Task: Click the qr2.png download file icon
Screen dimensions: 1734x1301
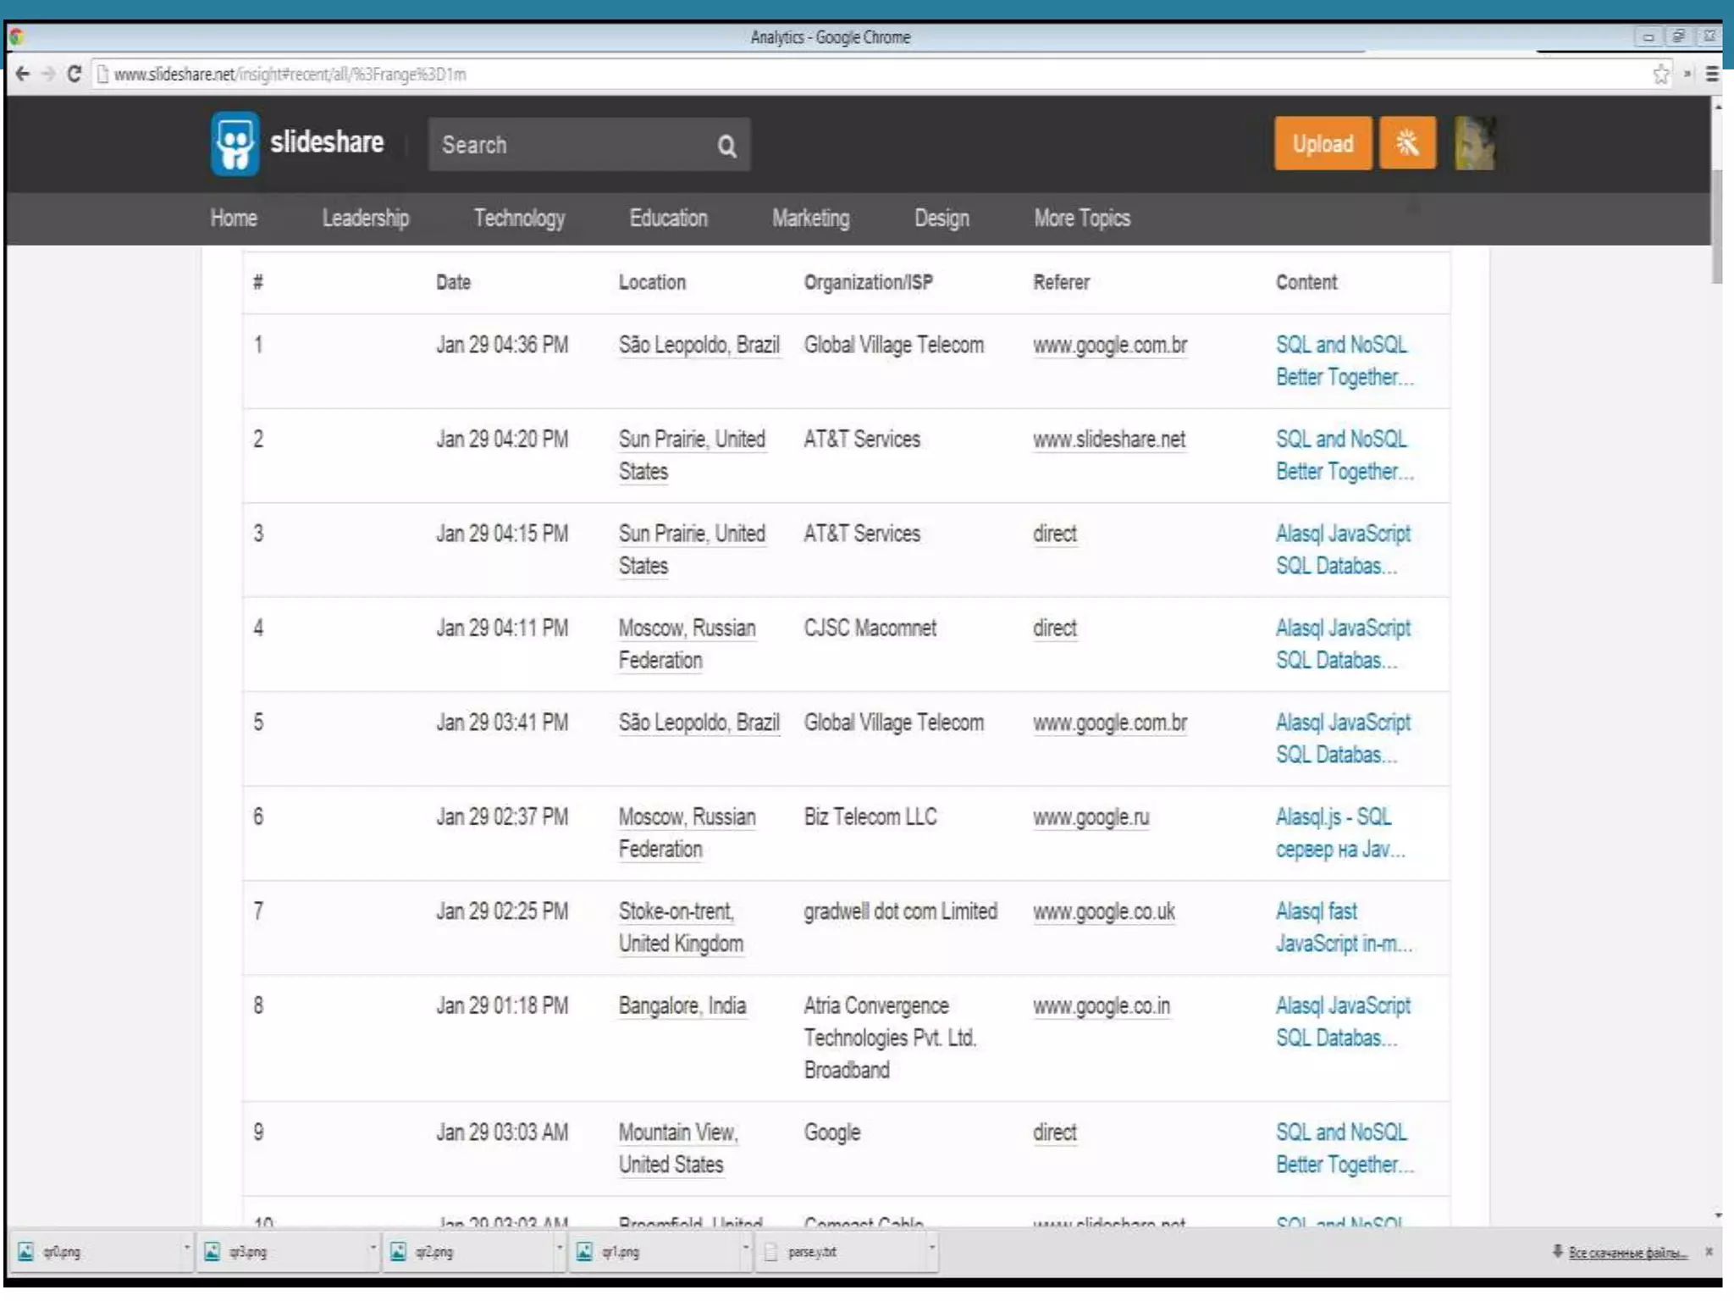Action: click(398, 1251)
